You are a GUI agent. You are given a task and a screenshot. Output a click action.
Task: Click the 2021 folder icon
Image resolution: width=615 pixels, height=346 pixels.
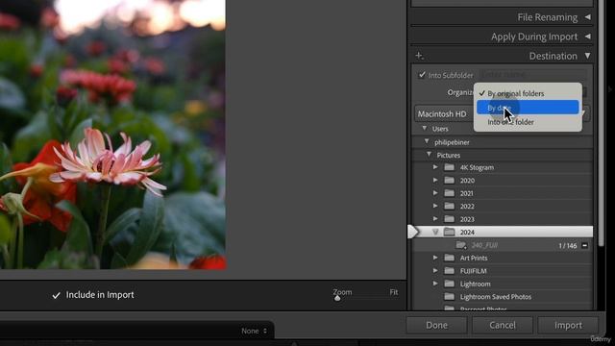click(449, 193)
